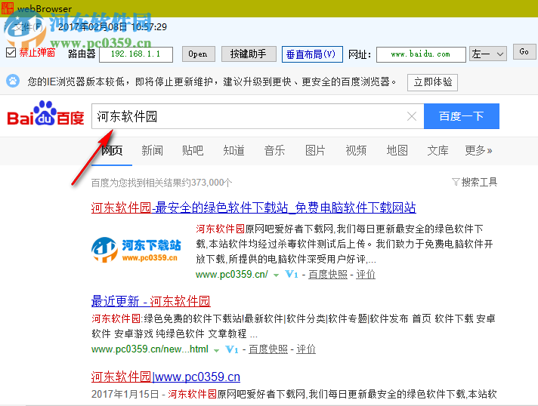Image resolution: width=538 pixels, height=406 pixels.
Task: Open result 河东软件园-最安全的绿色软件下载站
Action: [x=254, y=208]
